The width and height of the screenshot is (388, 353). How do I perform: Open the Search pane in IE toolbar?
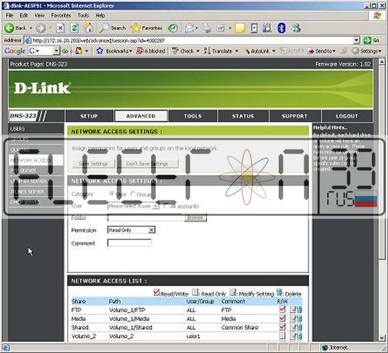pyautogui.click(x=113, y=28)
